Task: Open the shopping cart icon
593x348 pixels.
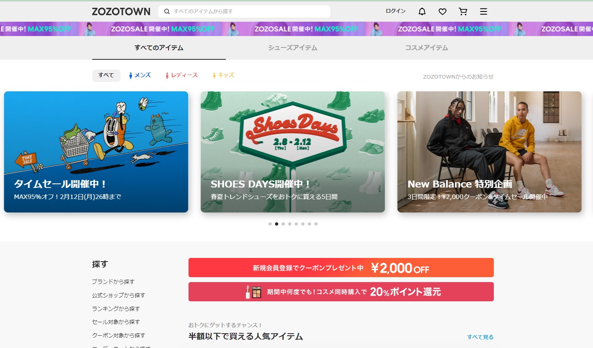Action: pos(463,11)
